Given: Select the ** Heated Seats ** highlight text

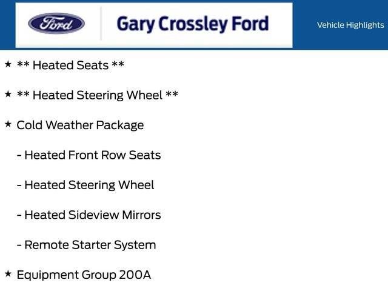Looking at the screenshot, I should point(70,65).
